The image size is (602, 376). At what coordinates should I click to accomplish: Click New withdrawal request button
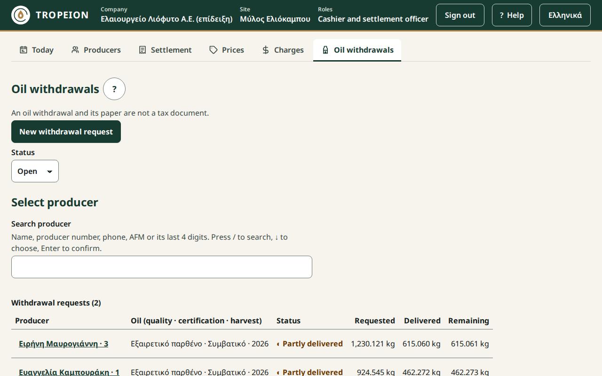[66, 132]
